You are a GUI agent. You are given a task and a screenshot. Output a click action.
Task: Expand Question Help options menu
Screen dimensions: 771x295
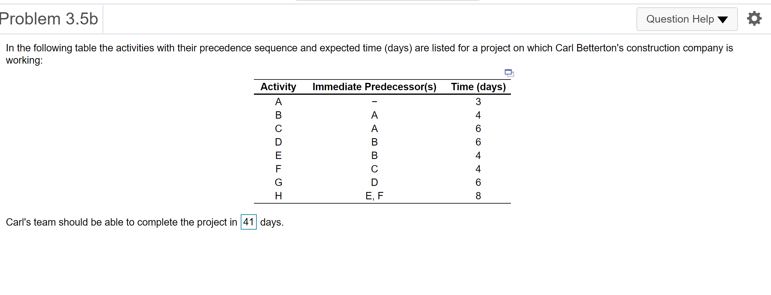pyautogui.click(x=687, y=19)
